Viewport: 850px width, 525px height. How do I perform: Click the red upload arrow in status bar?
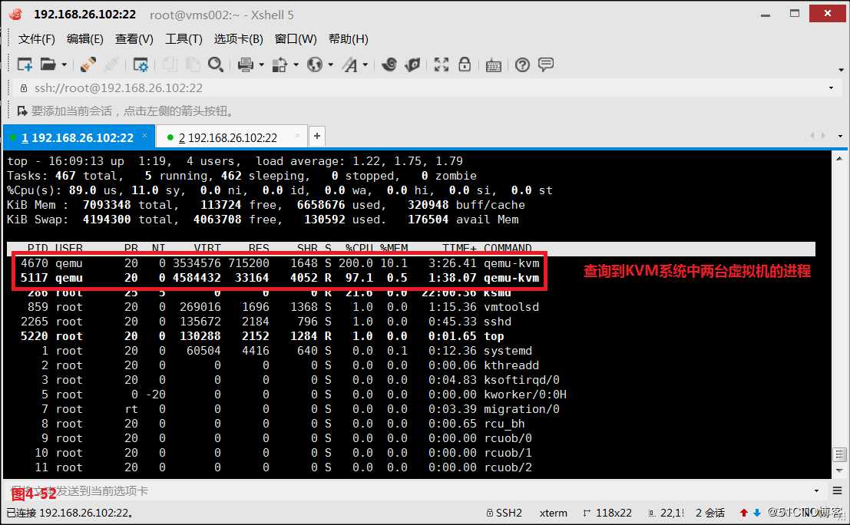click(744, 513)
